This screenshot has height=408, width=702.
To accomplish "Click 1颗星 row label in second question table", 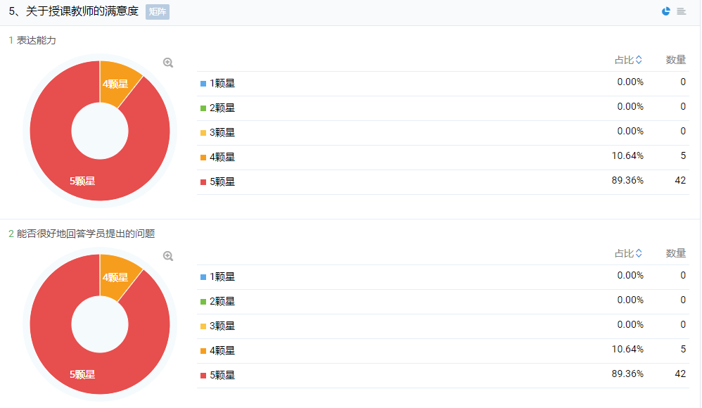I will 222,276.
